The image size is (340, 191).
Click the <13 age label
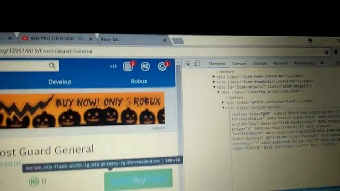[x=113, y=66]
